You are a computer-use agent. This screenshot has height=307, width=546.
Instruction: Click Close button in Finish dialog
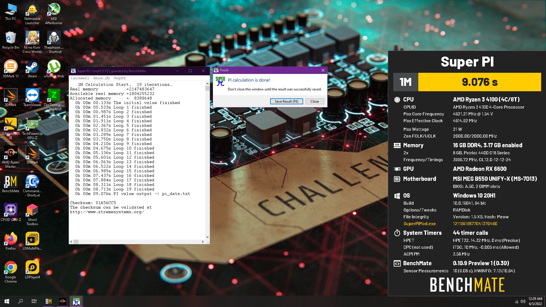point(315,101)
